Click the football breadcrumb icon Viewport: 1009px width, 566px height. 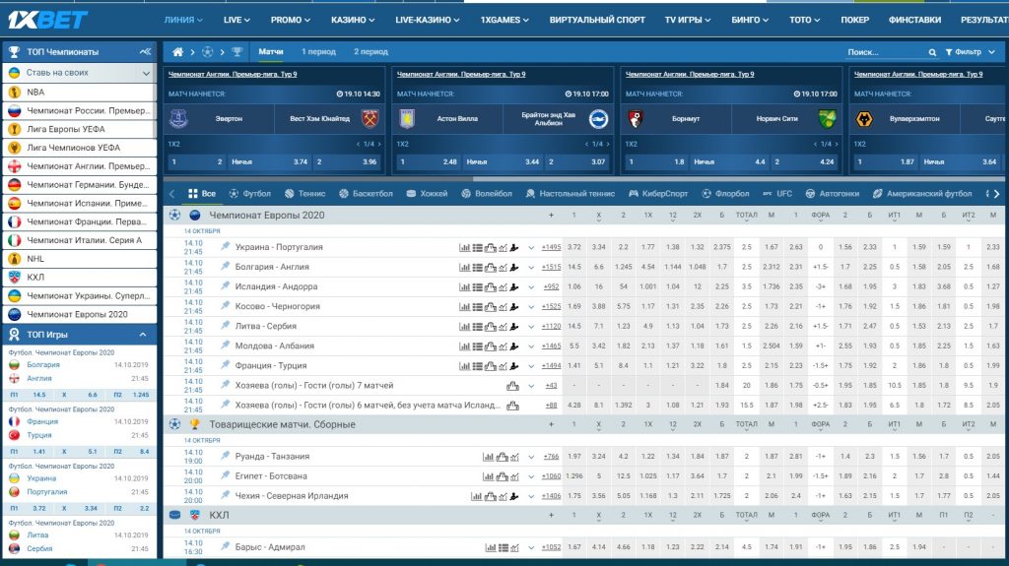[207, 51]
